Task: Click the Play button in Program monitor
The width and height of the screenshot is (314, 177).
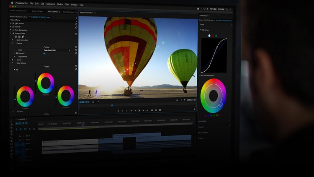Action: pyautogui.click(x=139, y=111)
